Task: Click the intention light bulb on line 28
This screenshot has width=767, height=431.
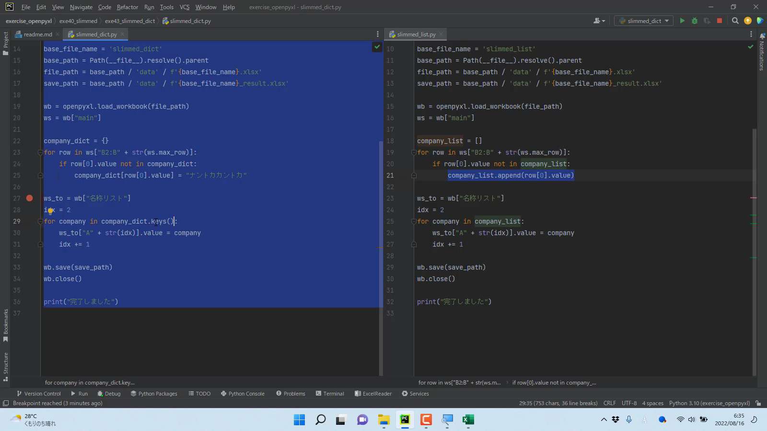Action: (50, 210)
